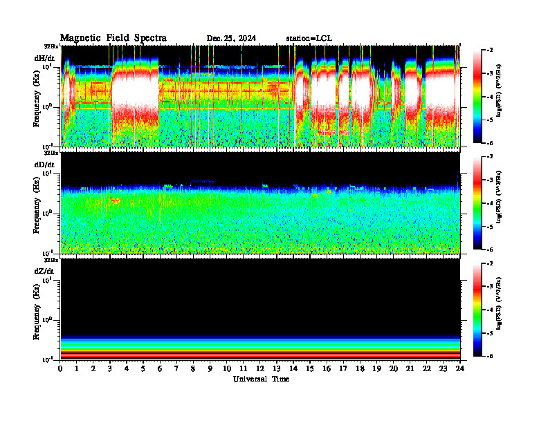Click the "-3" tick on dZ/dt color scale
Image resolution: width=548 pixels, height=423 pixels.
[491, 286]
